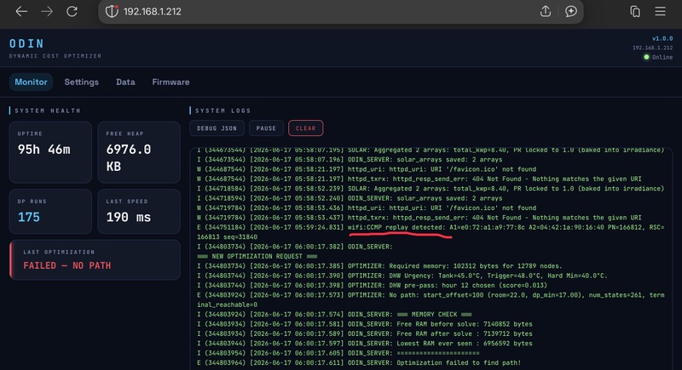Go back to the previous page

pos(21,12)
